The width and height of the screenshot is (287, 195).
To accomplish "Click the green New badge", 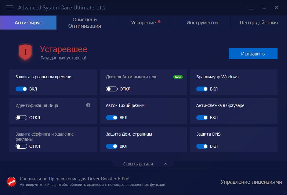I will pos(178,77).
